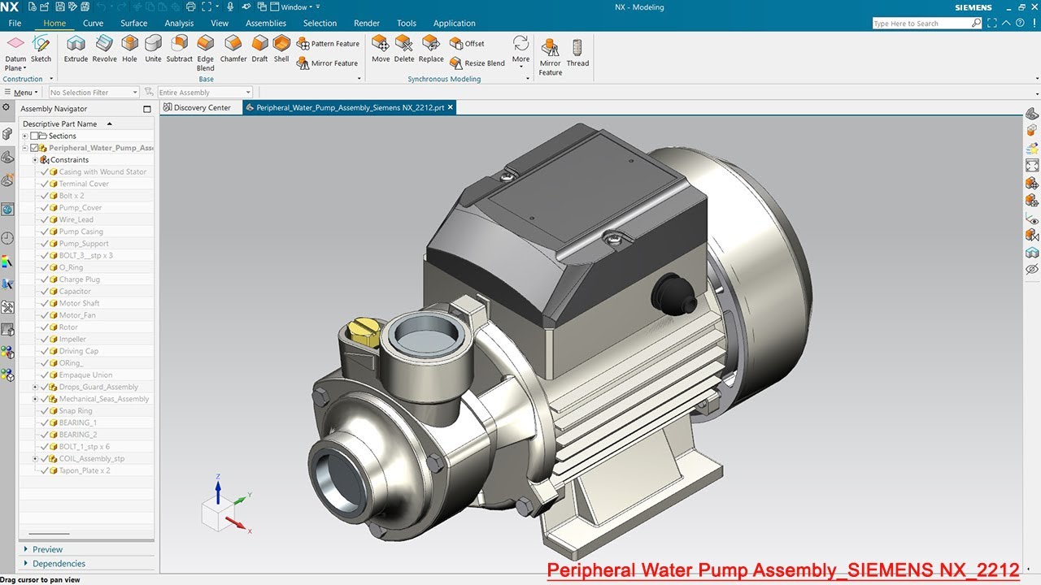This screenshot has height=585, width=1041.
Task: Click the Fit view icon on right bar
Action: (1032, 165)
